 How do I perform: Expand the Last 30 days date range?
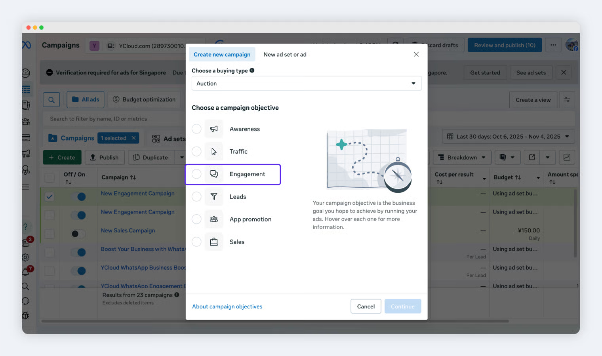tap(508, 137)
